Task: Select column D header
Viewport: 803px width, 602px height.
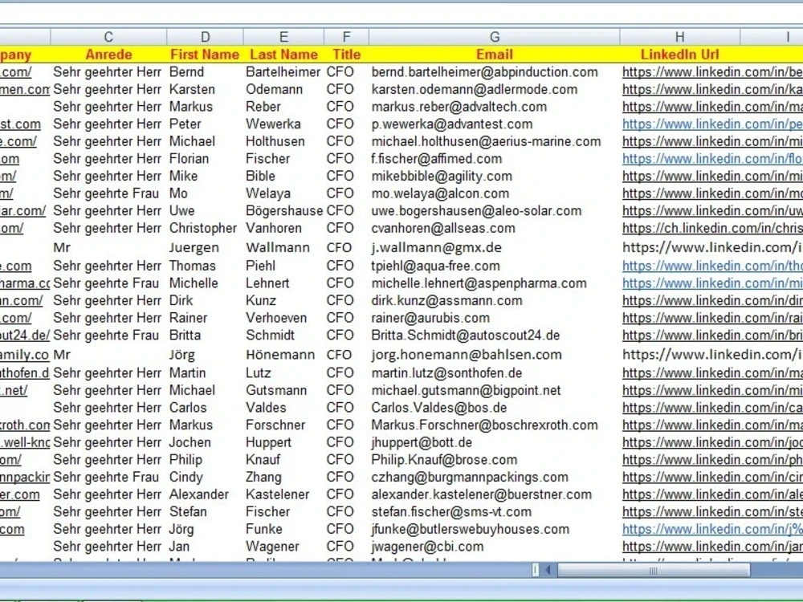Action: click(205, 37)
